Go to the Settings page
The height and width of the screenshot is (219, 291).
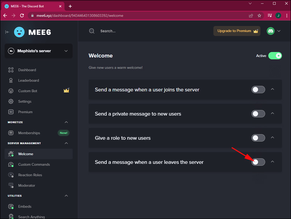pos(25,101)
